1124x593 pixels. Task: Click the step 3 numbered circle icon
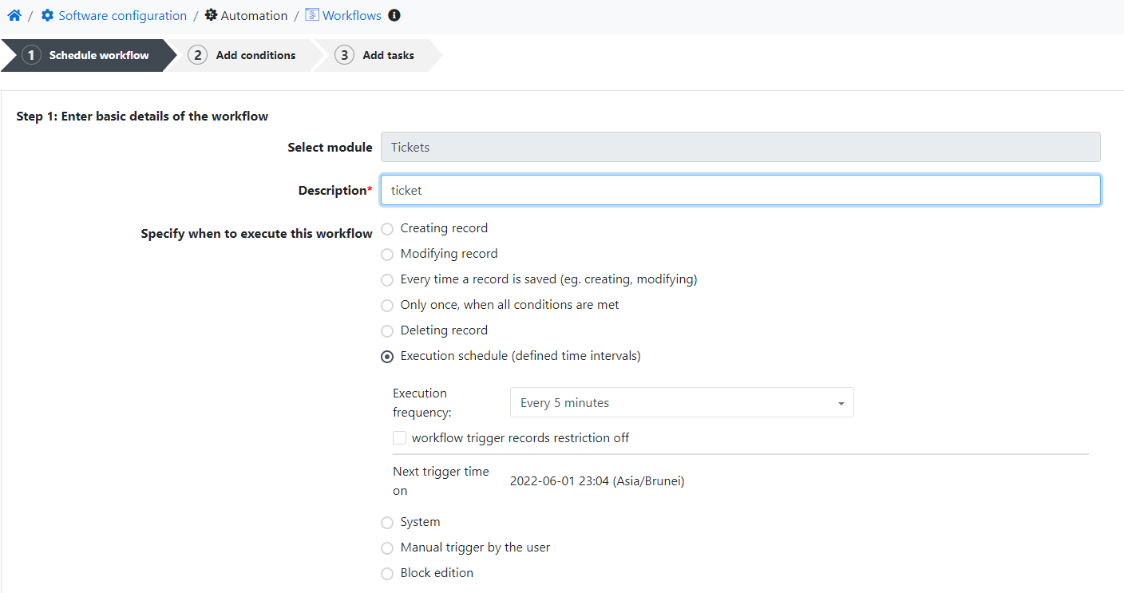coord(344,55)
